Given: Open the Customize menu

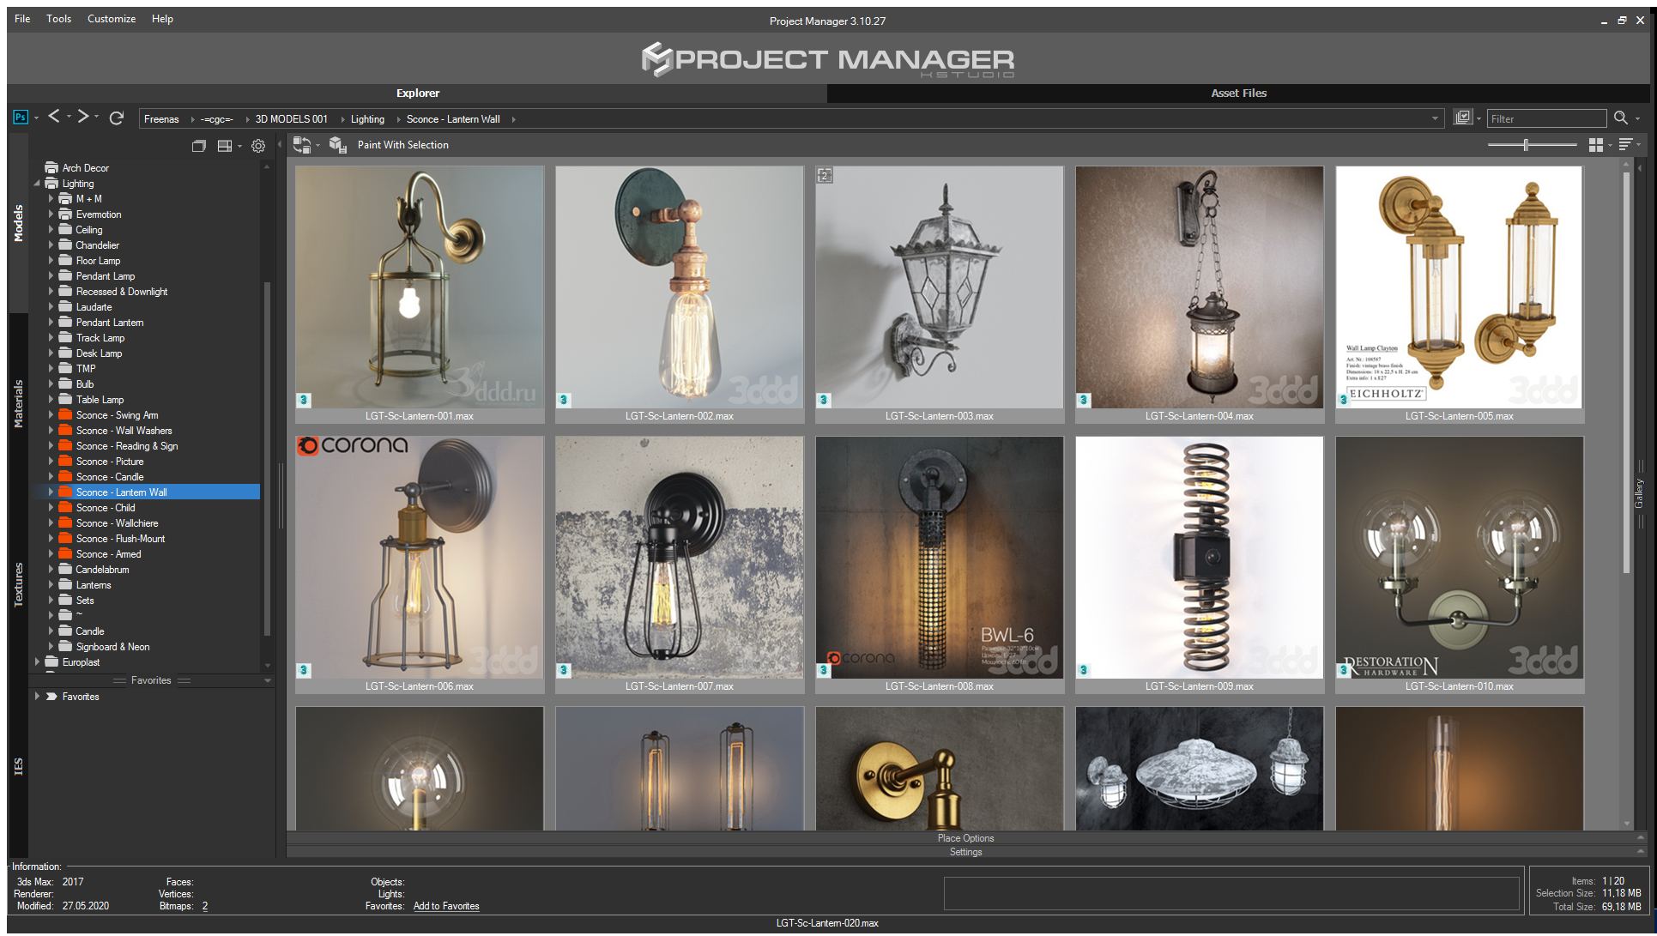Looking at the screenshot, I should tap(112, 19).
